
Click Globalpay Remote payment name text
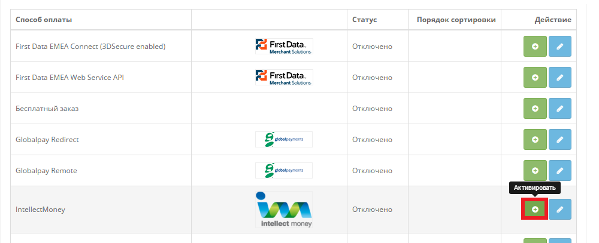pyautogui.click(x=46, y=171)
